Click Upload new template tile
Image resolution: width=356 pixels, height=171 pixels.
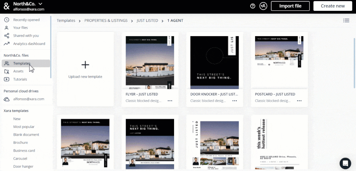pyautogui.click(x=85, y=69)
